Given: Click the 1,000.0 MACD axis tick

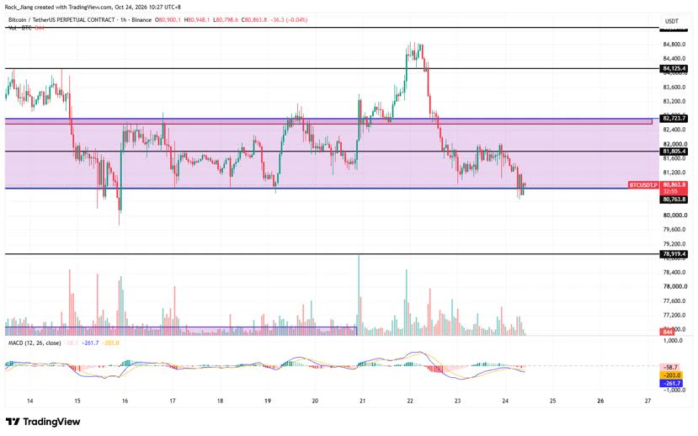Looking at the screenshot, I should pos(673,340).
